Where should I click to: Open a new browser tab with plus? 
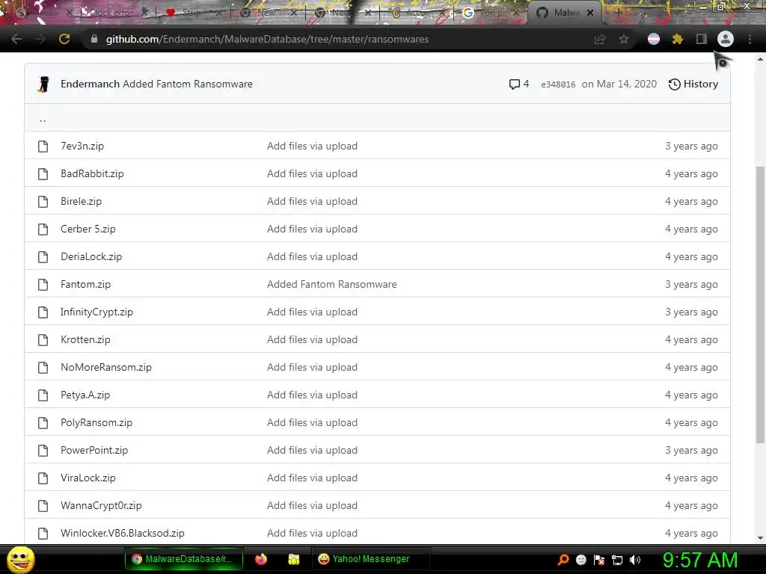coord(618,13)
